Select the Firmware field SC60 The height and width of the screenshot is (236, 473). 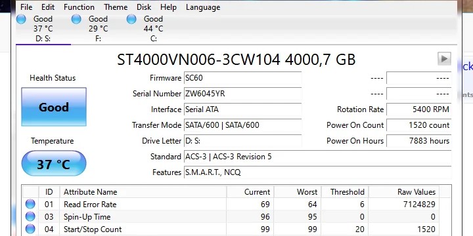[243, 78]
